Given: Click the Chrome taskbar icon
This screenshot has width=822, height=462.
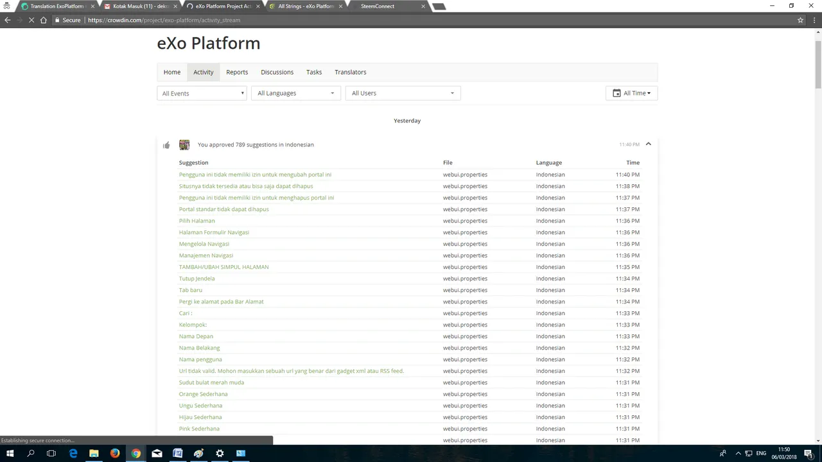Looking at the screenshot, I should (x=136, y=453).
